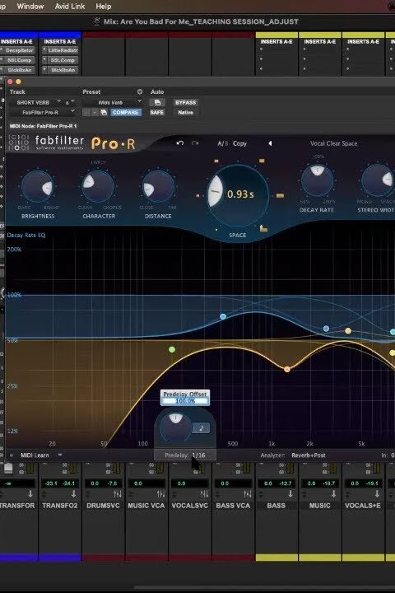
Task: Select the room-size icon upper-right of the Space knob
Action: point(262,161)
